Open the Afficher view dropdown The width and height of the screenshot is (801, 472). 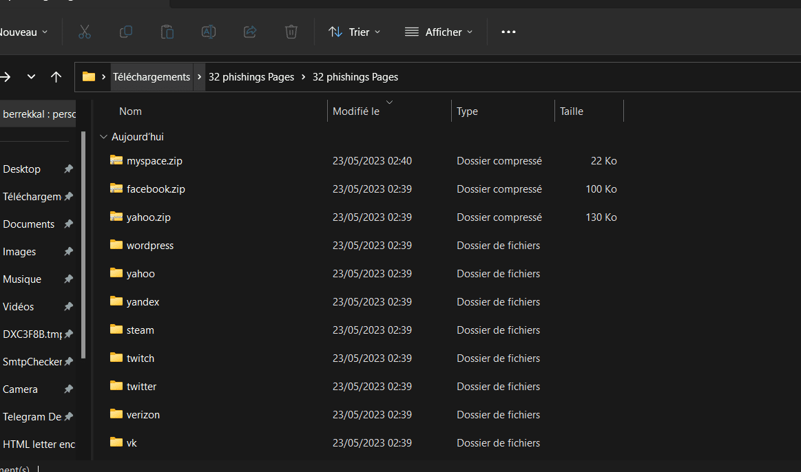coord(439,32)
